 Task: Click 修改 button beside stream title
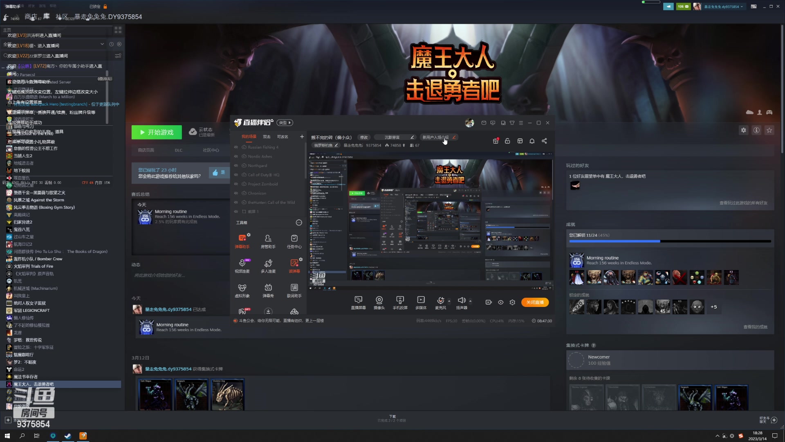point(364,138)
